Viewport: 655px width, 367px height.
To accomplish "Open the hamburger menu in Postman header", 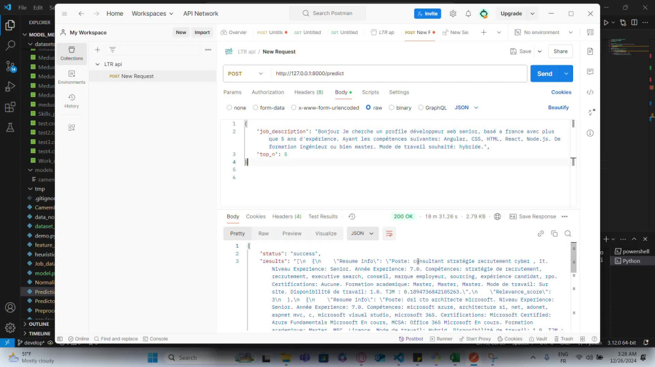I will click(64, 13).
